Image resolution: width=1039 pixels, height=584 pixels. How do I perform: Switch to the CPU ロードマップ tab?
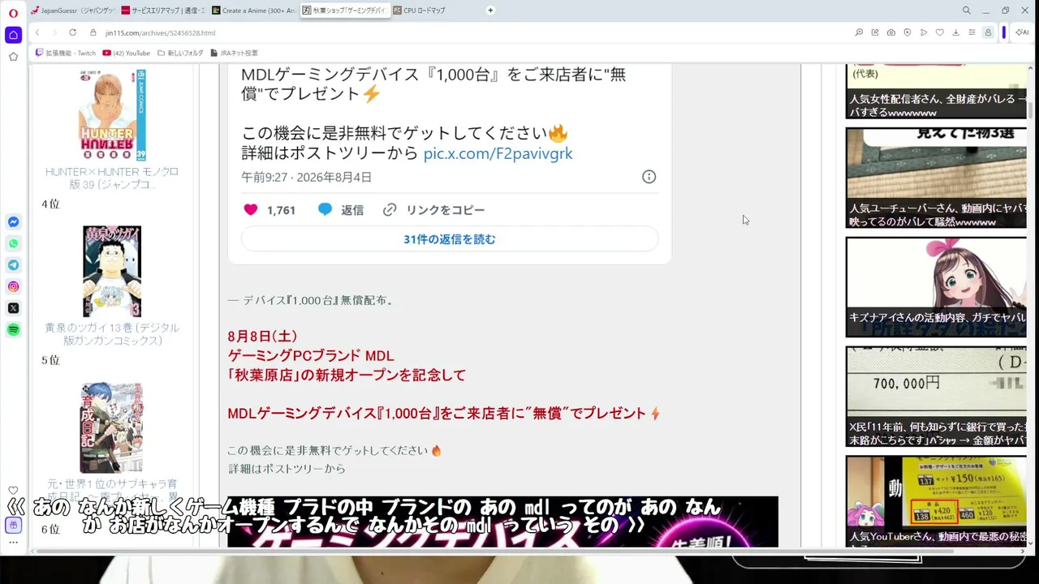point(435,11)
